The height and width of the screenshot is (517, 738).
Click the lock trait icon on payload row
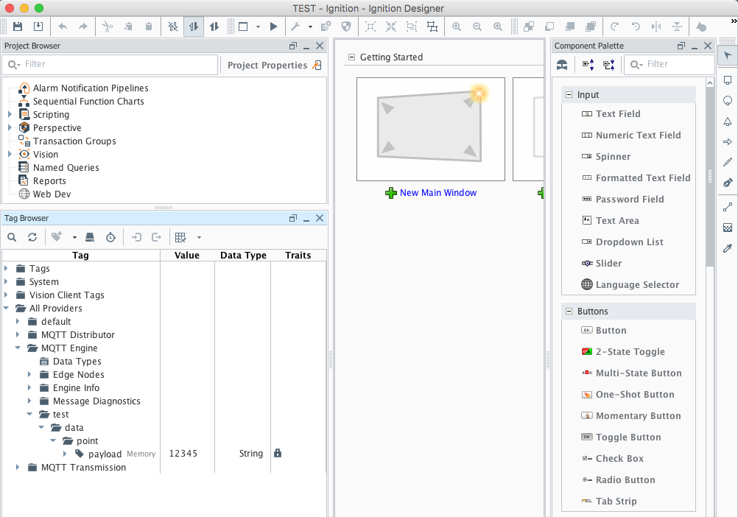click(x=278, y=453)
